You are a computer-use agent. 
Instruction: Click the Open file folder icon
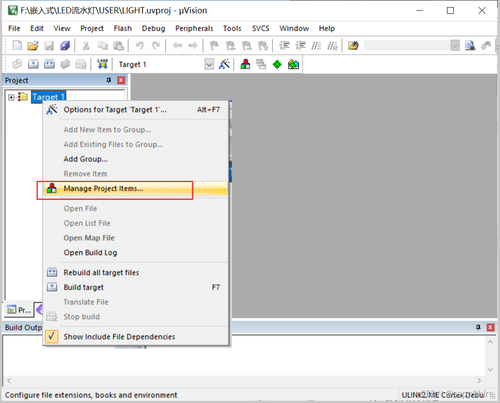(x=33, y=45)
